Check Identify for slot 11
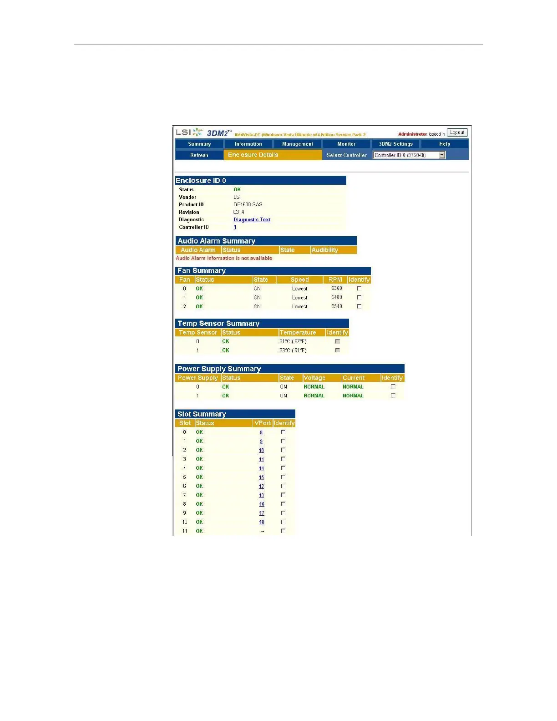557x721 pixels. tap(283, 531)
